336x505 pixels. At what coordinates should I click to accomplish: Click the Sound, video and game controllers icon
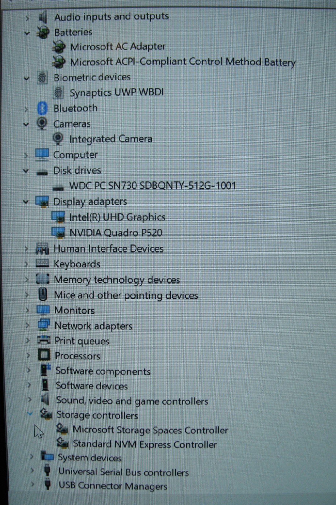coord(45,399)
